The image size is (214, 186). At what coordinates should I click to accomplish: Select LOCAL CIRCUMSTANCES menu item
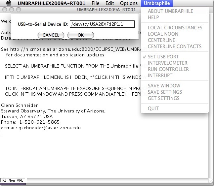[175, 28]
